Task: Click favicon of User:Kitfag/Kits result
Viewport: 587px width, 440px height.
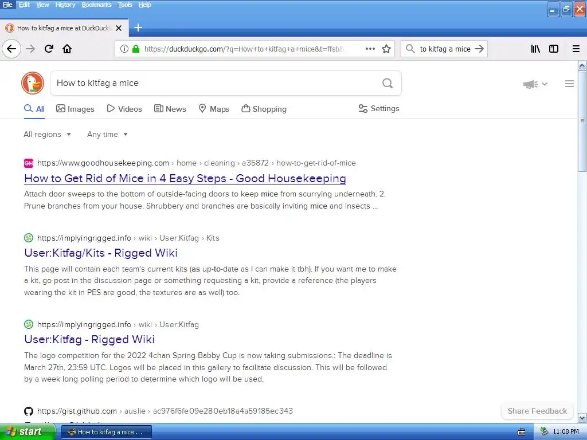Action: [29, 238]
